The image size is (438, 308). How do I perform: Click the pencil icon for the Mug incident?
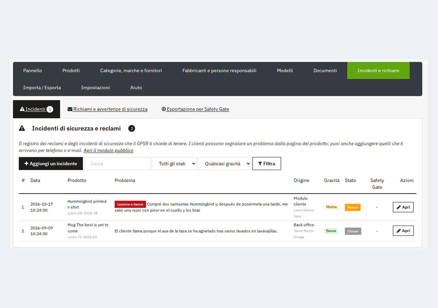pyautogui.click(x=399, y=231)
